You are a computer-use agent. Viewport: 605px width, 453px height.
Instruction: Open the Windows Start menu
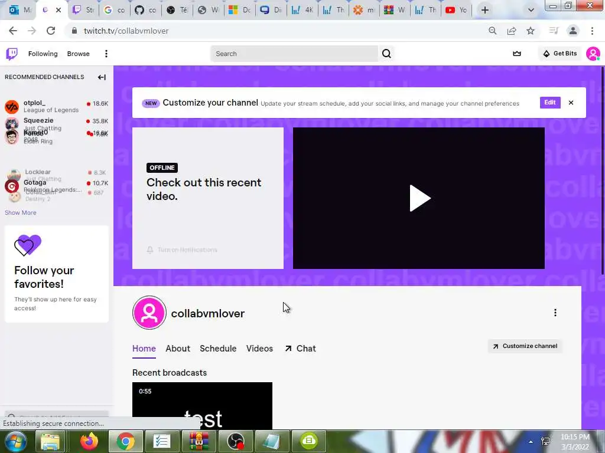click(15, 441)
